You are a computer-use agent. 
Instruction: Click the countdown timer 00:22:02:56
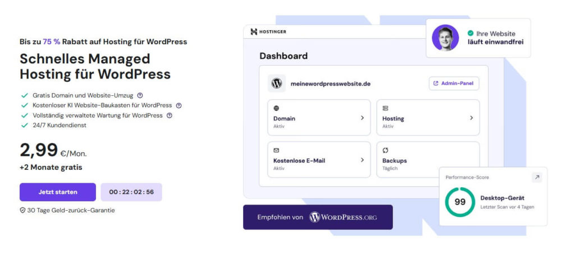tap(131, 192)
